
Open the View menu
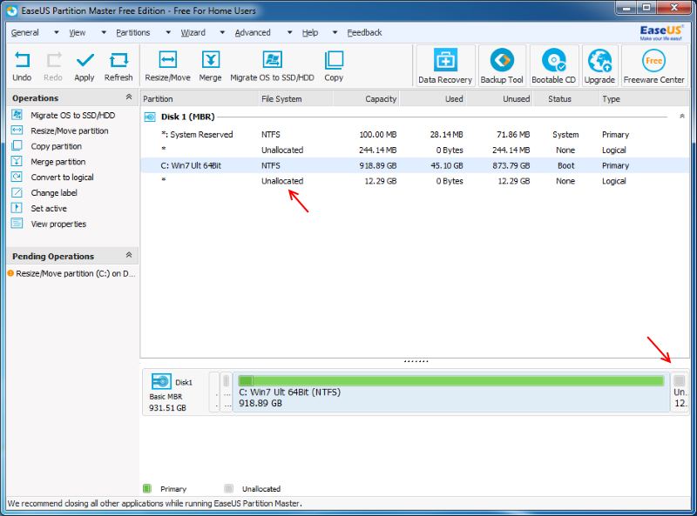point(78,32)
